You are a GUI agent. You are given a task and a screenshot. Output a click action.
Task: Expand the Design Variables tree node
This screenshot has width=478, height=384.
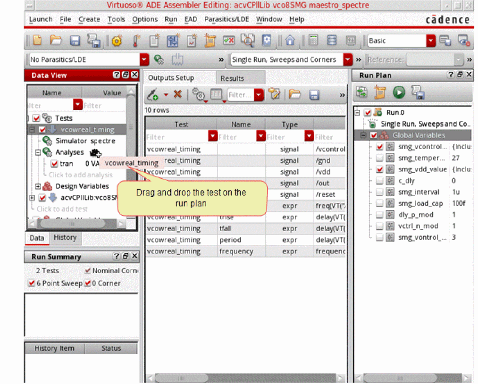pos(38,186)
